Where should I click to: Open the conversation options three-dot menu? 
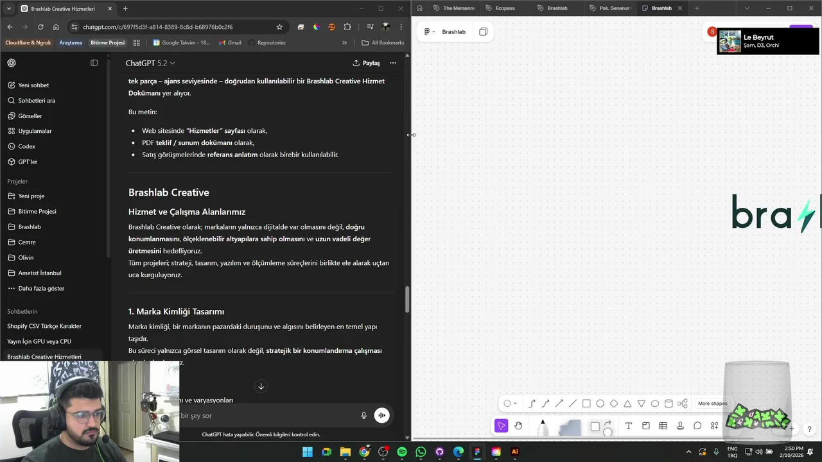click(393, 63)
